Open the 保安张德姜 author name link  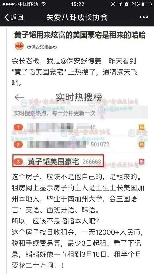click(x=43, y=47)
